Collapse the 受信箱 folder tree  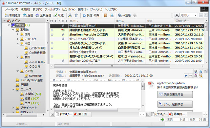(x=9, y=25)
